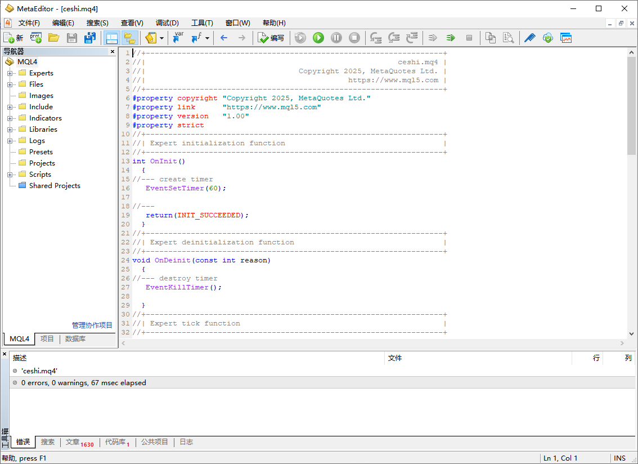The image size is (638, 464).
Task: Expand the Files folder
Action: point(10,84)
